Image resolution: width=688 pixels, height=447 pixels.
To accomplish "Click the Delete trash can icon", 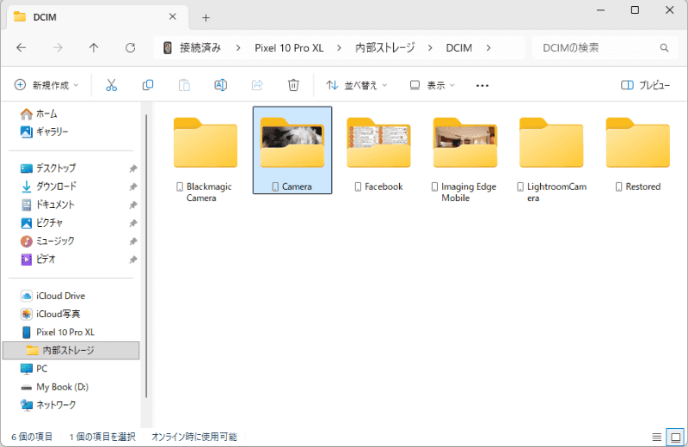I will [293, 85].
